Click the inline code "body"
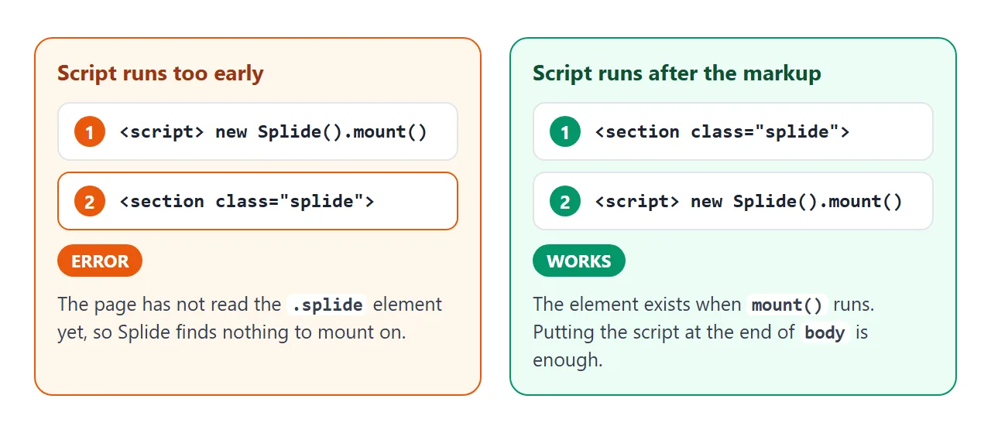991x436 pixels. [x=825, y=332]
